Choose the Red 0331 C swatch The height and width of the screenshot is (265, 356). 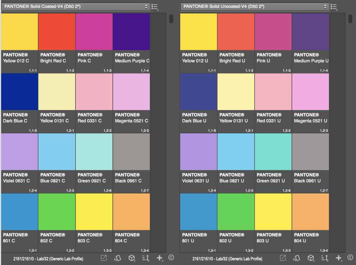(x=94, y=92)
